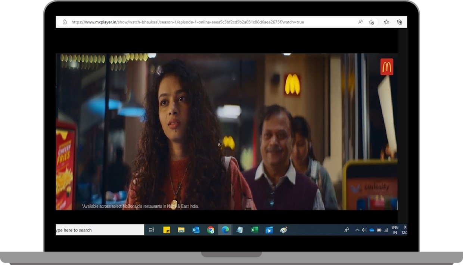Open the Collections icon in Edge toolbar

[400, 22]
